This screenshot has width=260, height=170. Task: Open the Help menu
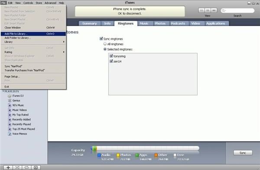click(x=62, y=3)
